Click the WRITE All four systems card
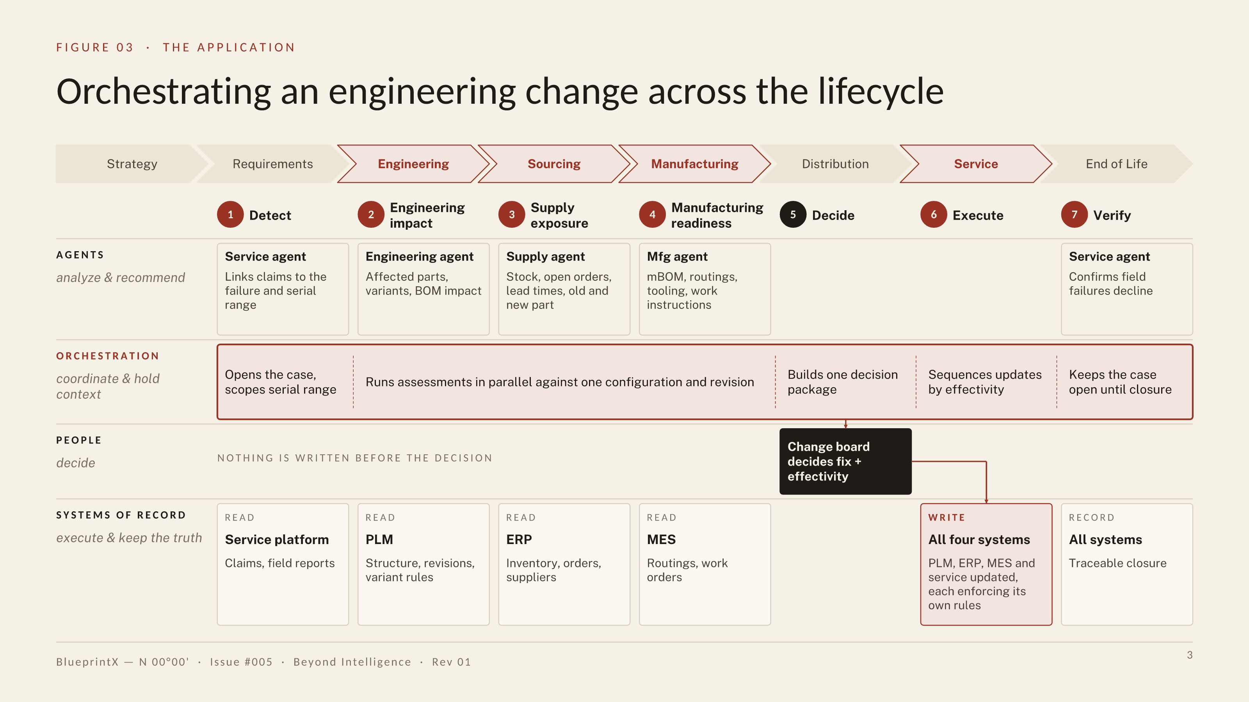Viewport: 1249px width, 702px height. (986, 564)
